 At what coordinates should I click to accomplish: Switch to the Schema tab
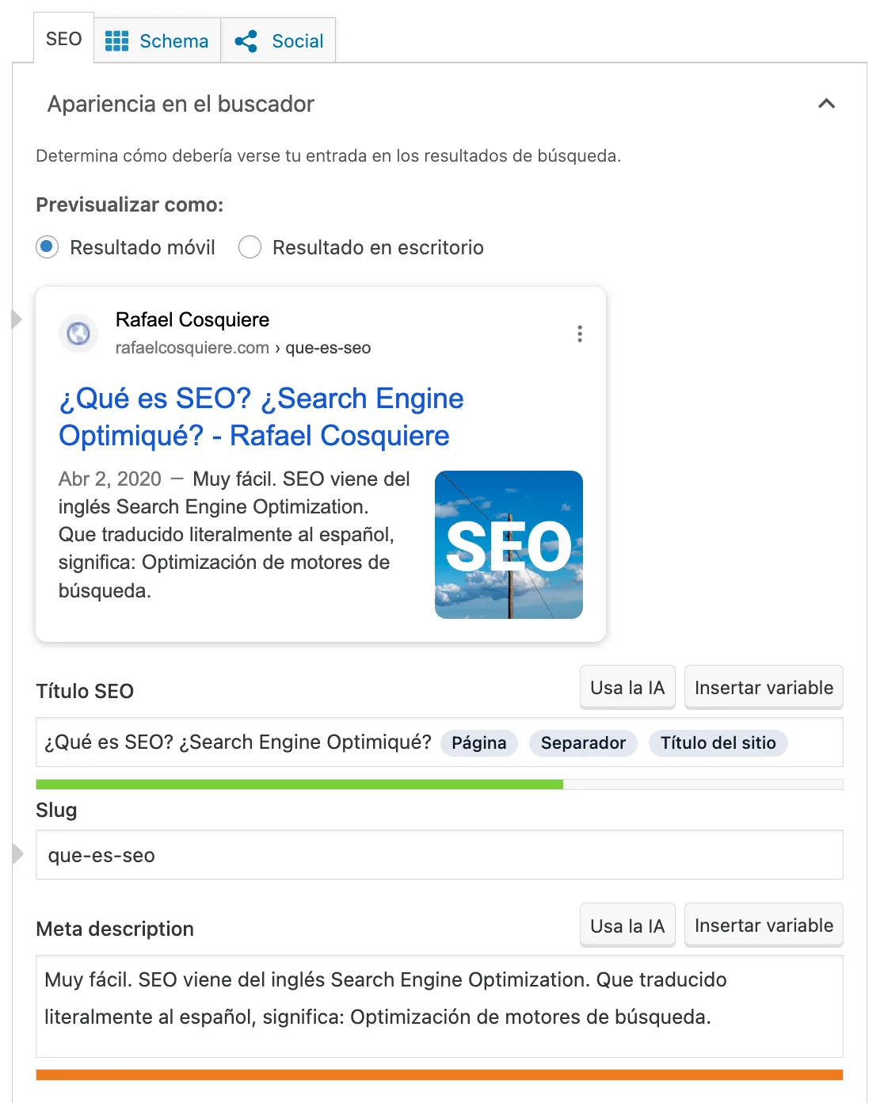(157, 40)
